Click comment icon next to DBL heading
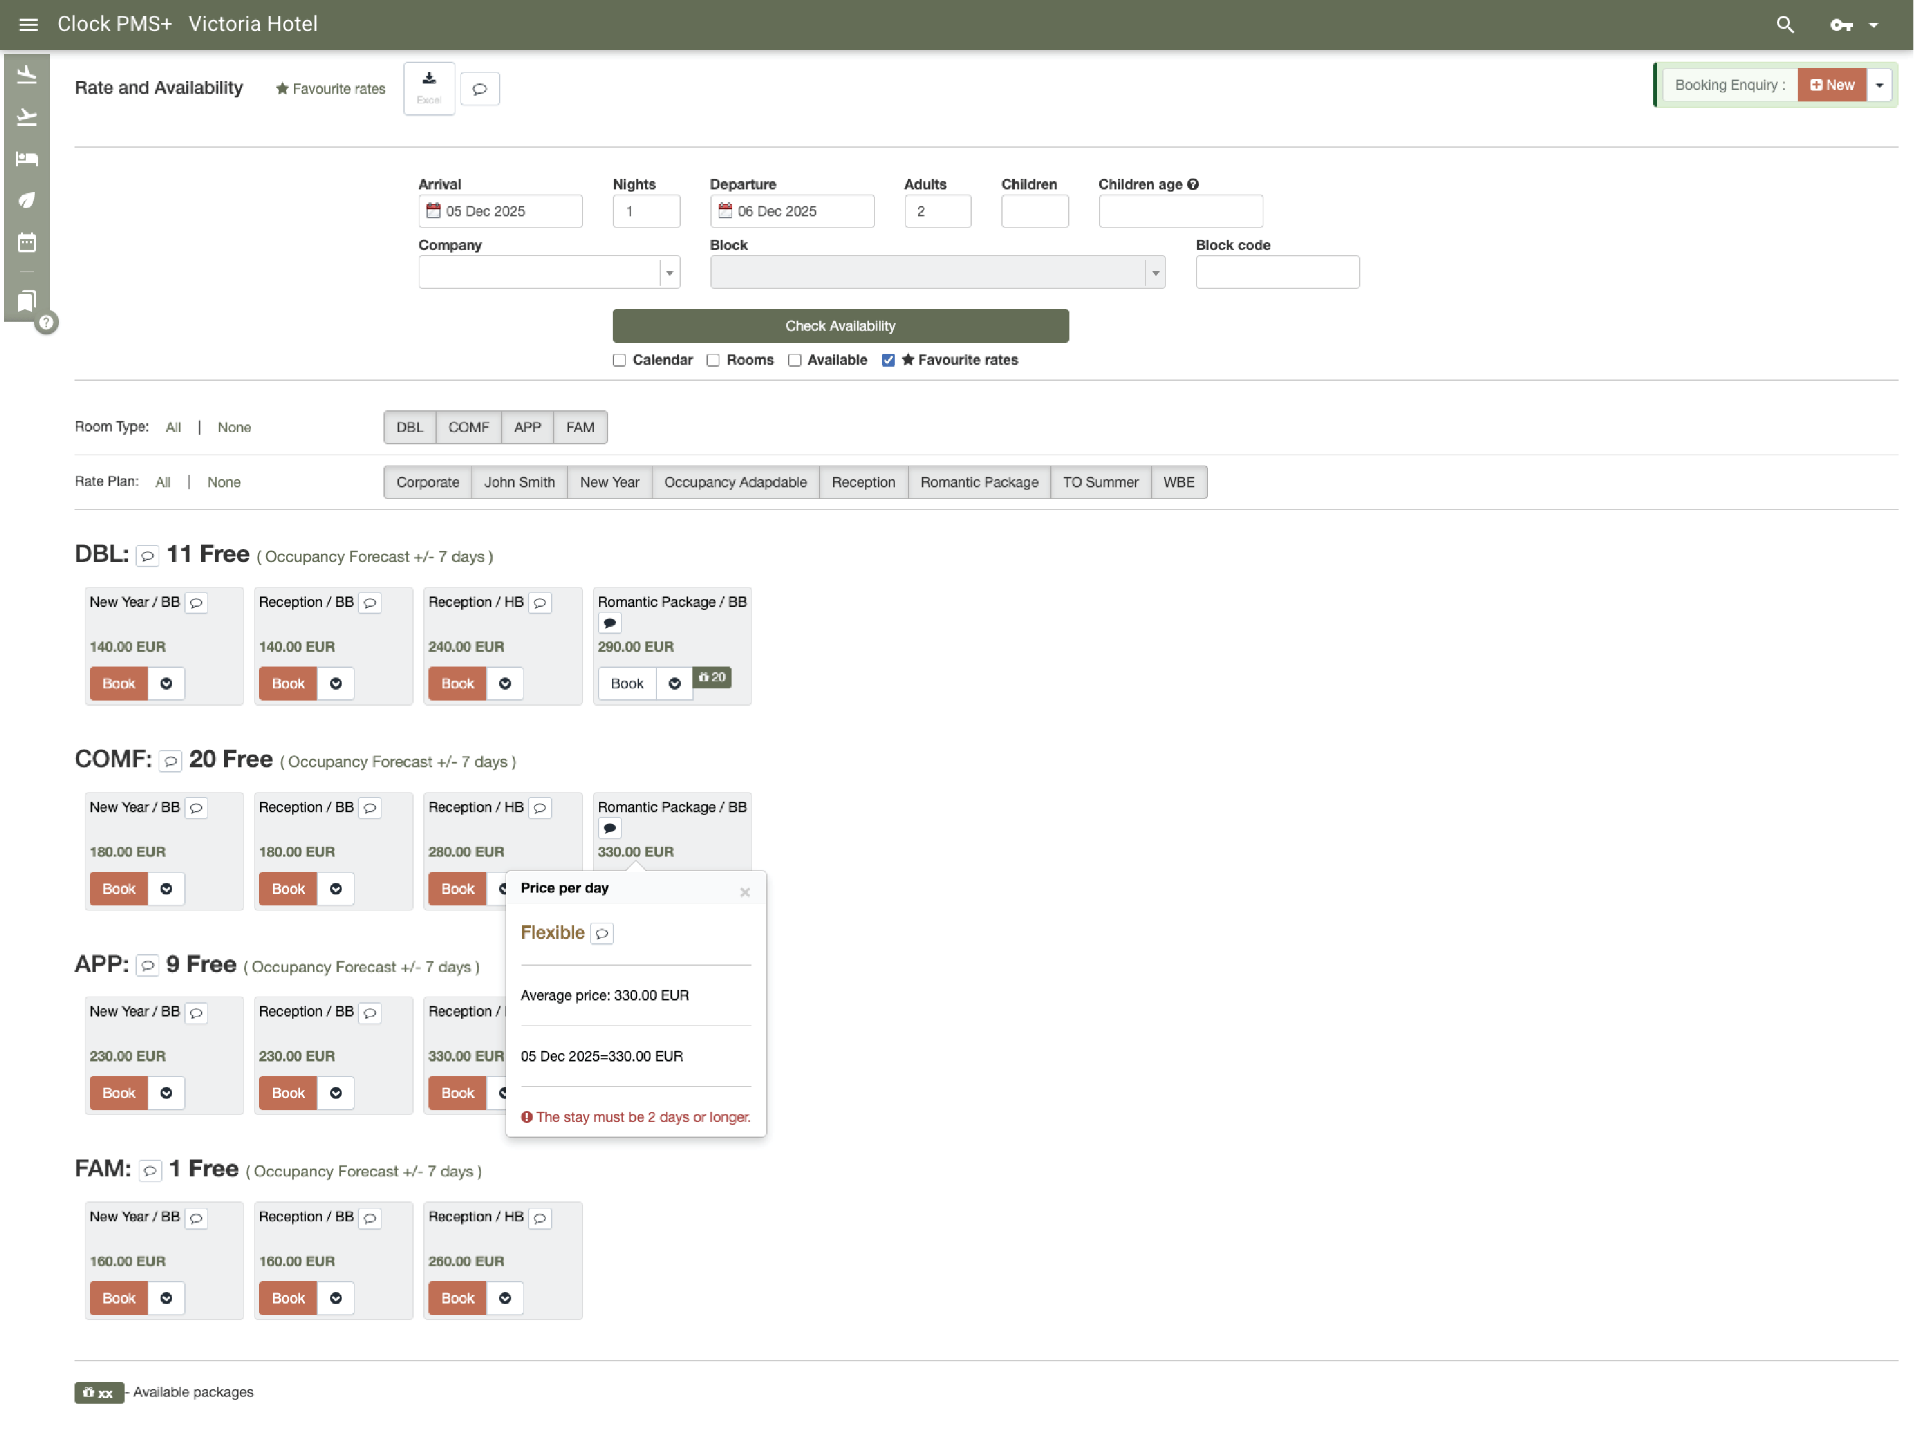This screenshot has width=1914, height=1439. tap(148, 556)
